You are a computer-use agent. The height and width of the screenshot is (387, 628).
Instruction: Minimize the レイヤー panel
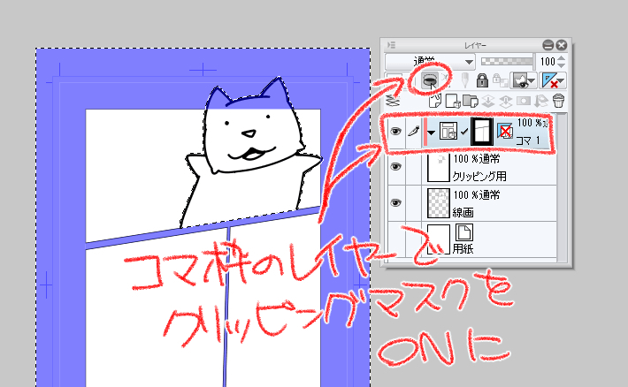(x=548, y=45)
